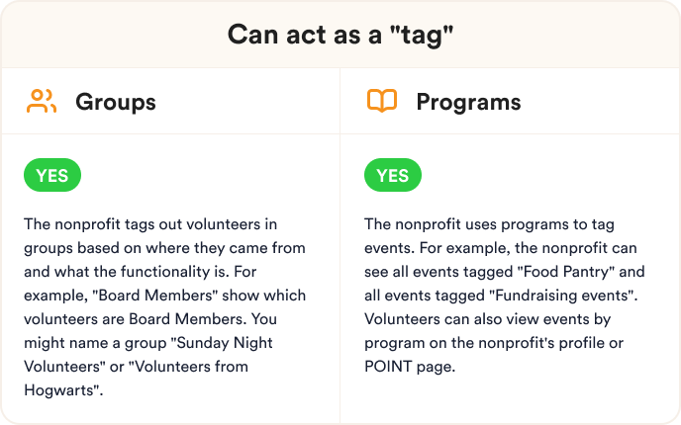681x425 pixels.
Task: Select the green YES badge under Groups
Action: coord(52,175)
